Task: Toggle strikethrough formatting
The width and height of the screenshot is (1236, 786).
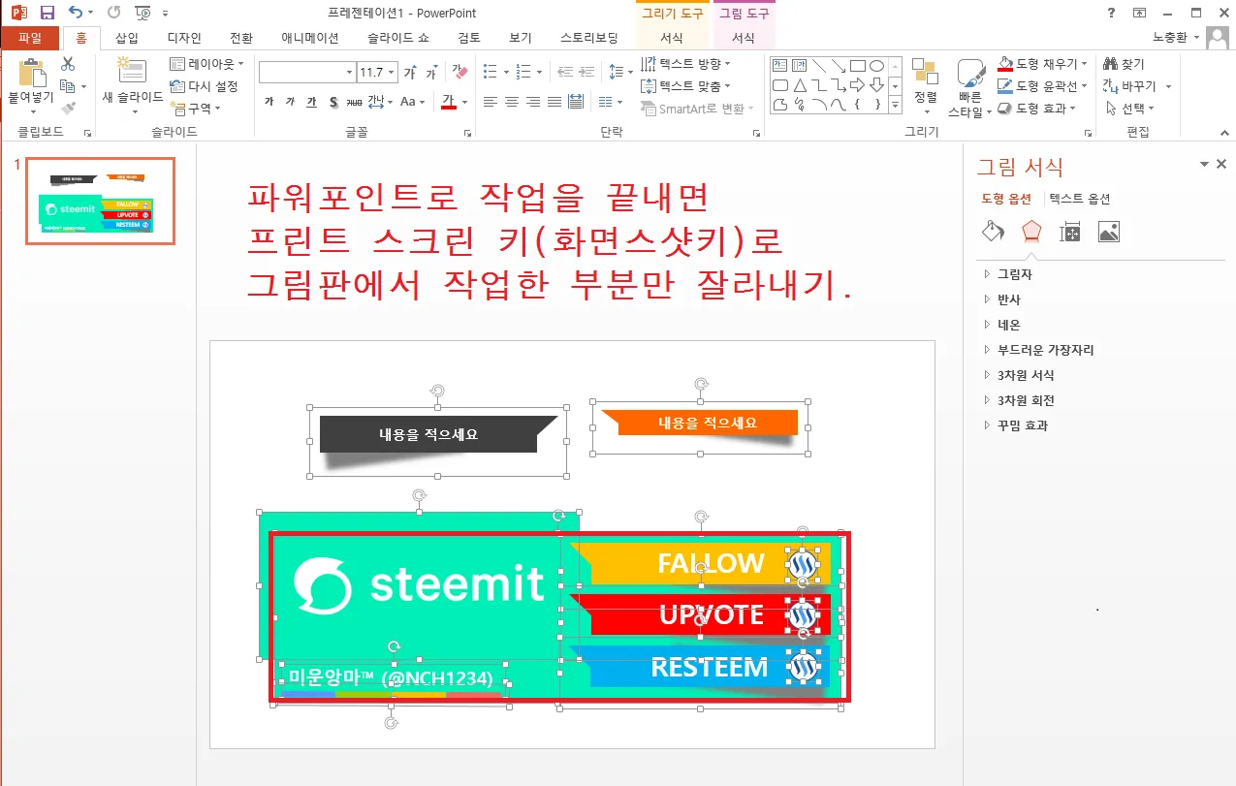Action: [x=353, y=102]
